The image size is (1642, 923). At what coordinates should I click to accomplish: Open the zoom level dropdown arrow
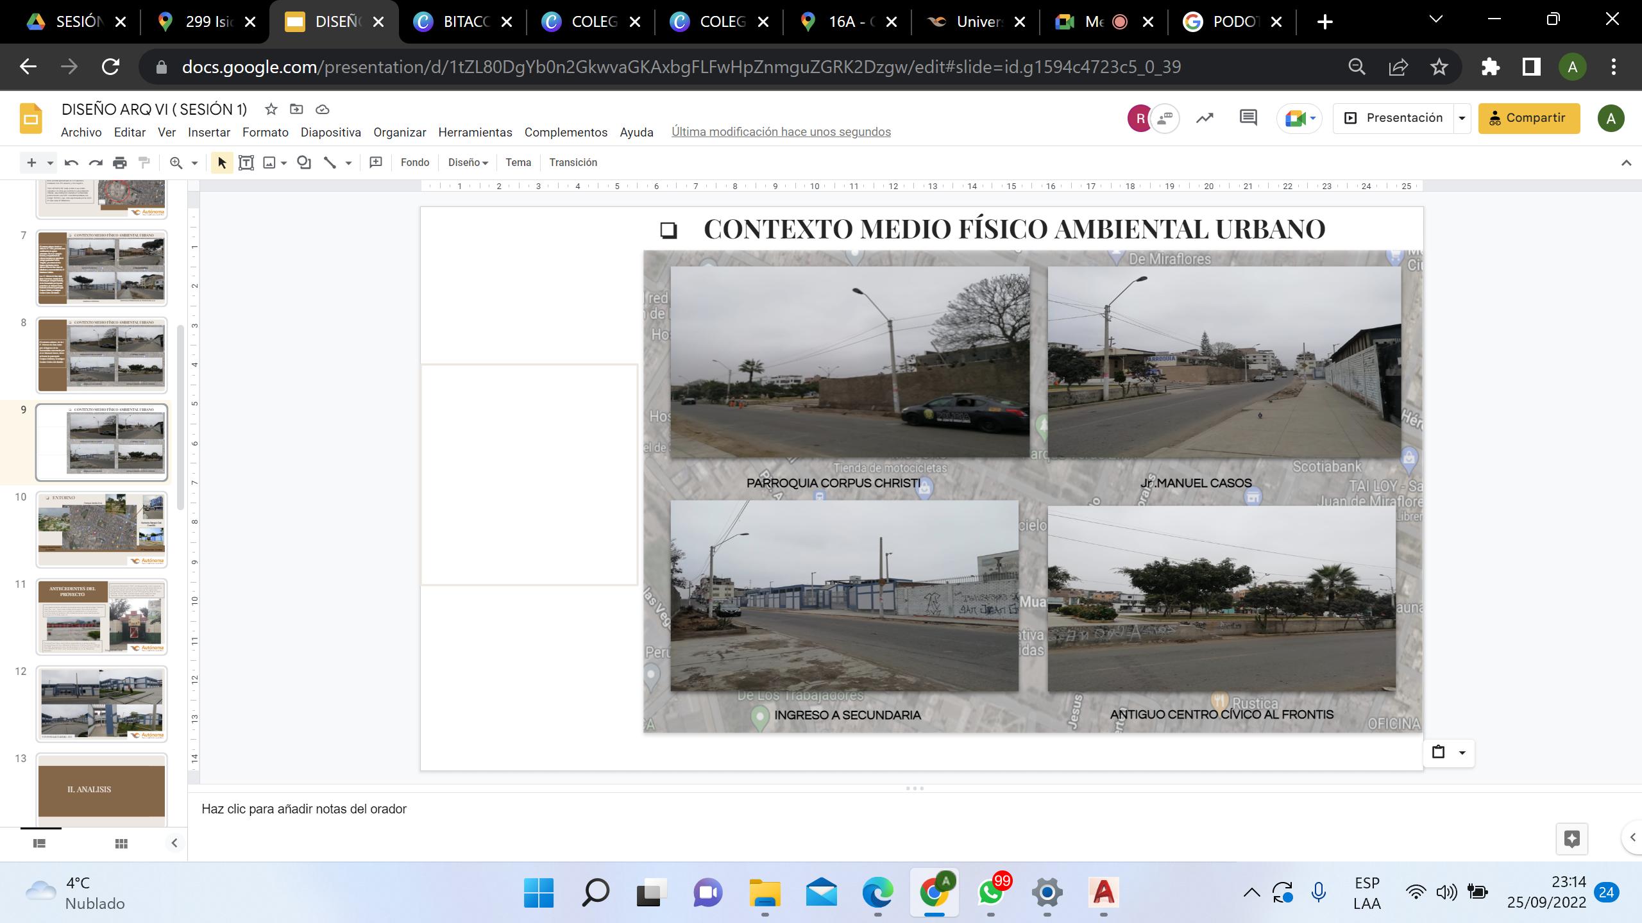[194, 163]
